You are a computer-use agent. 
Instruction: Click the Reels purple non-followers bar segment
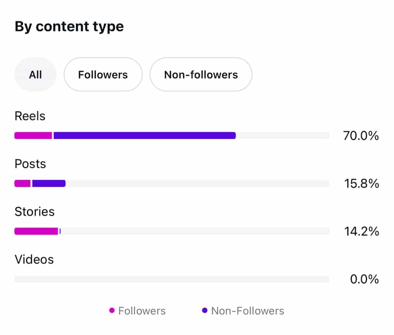(145, 136)
